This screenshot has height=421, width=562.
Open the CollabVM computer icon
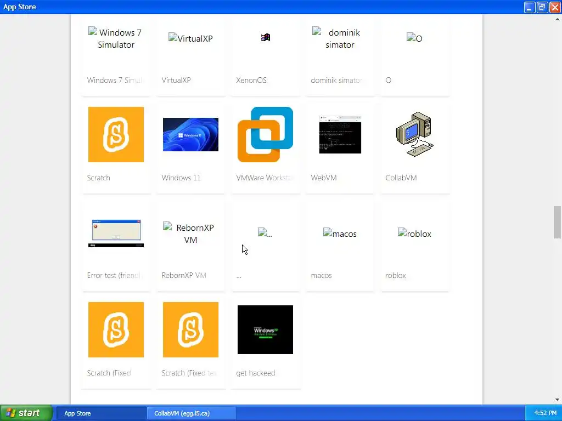[415, 135]
